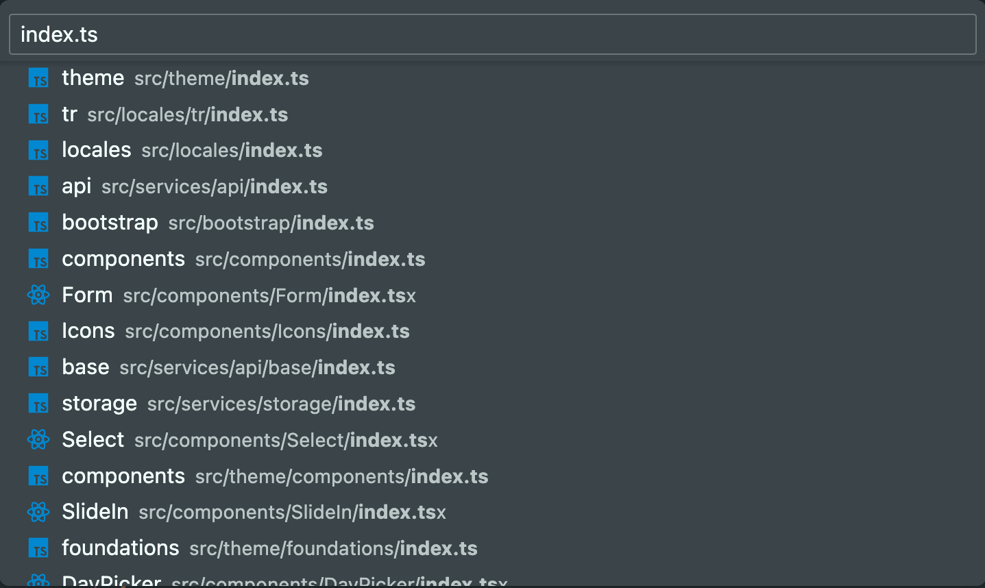Click TypeScript icon beside Icons result

coord(38,332)
